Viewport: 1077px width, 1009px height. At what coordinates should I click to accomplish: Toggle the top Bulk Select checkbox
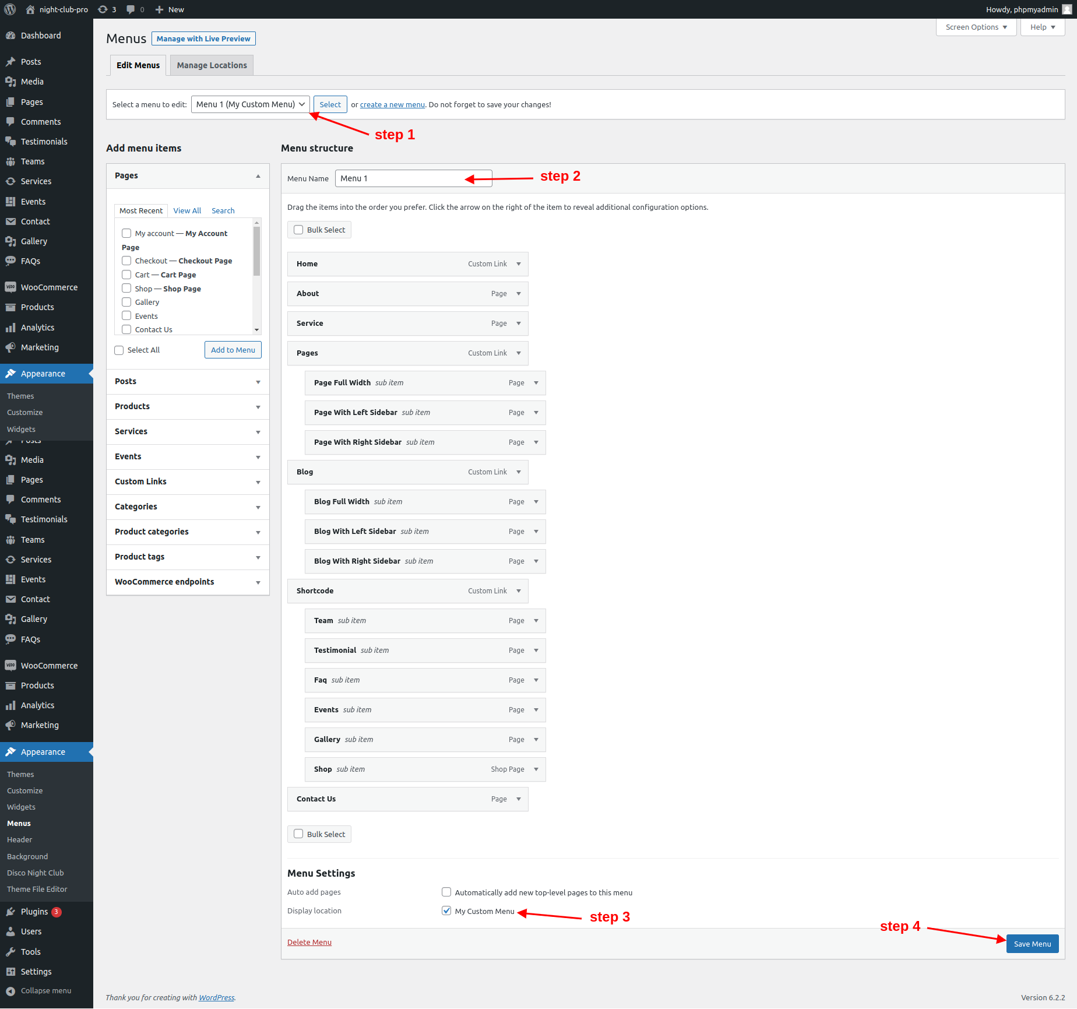click(298, 230)
